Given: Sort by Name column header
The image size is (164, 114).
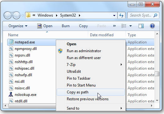Looking at the screenshot, I should (13, 35).
